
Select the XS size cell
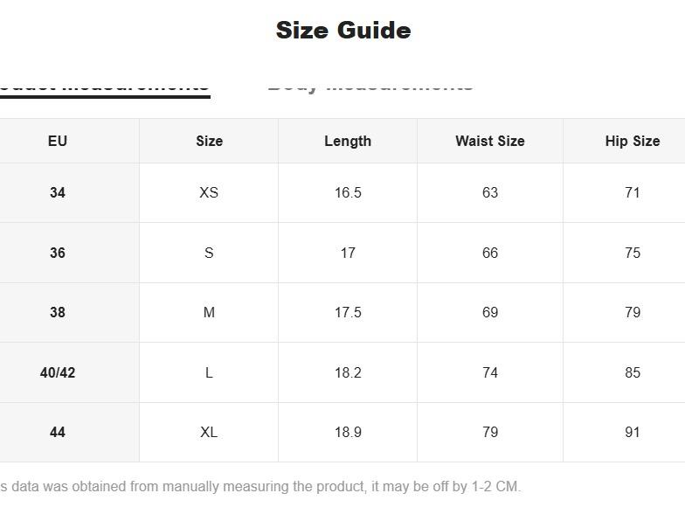pos(209,192)
